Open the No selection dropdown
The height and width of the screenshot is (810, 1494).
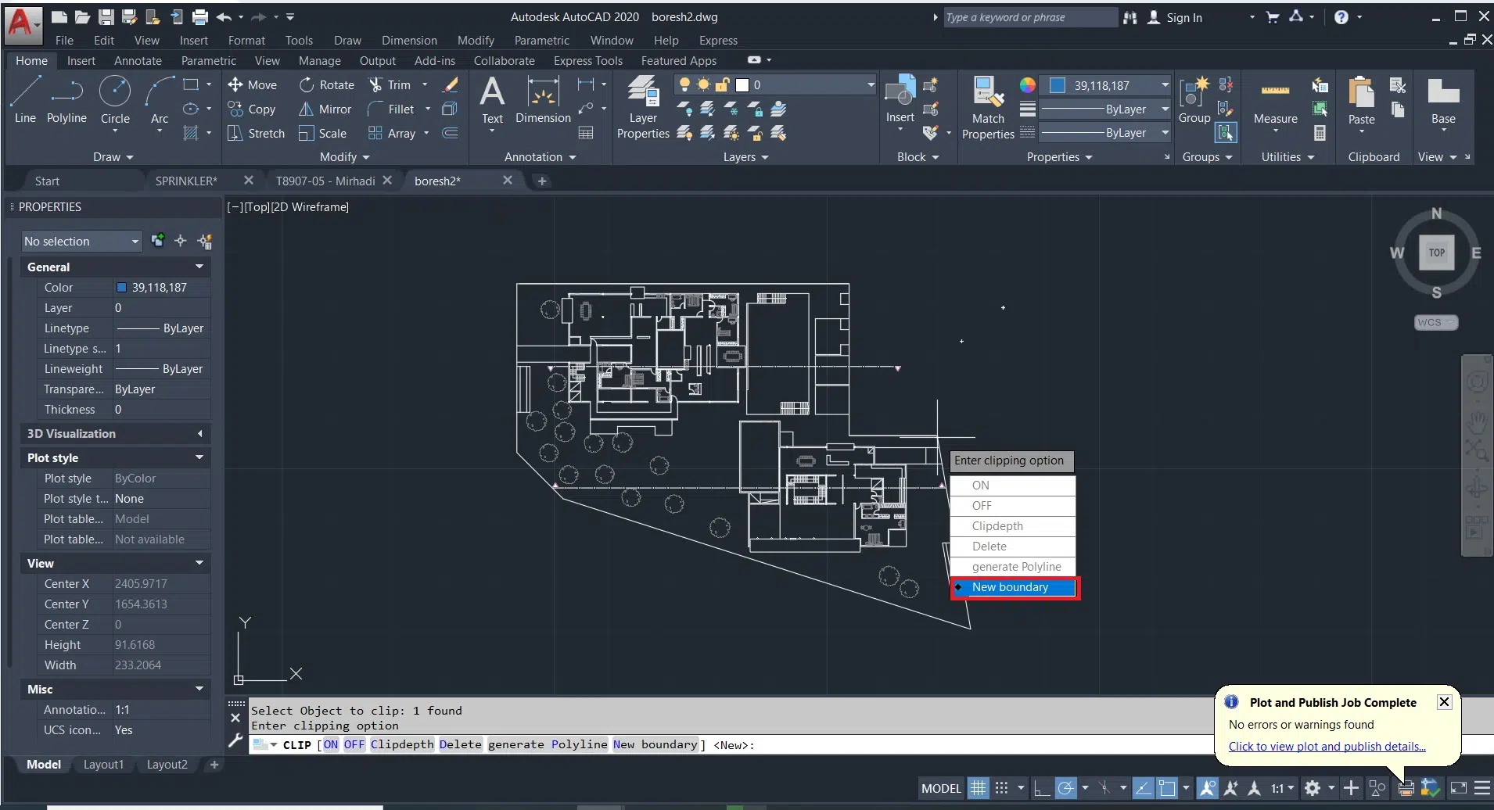pos(81,242)
